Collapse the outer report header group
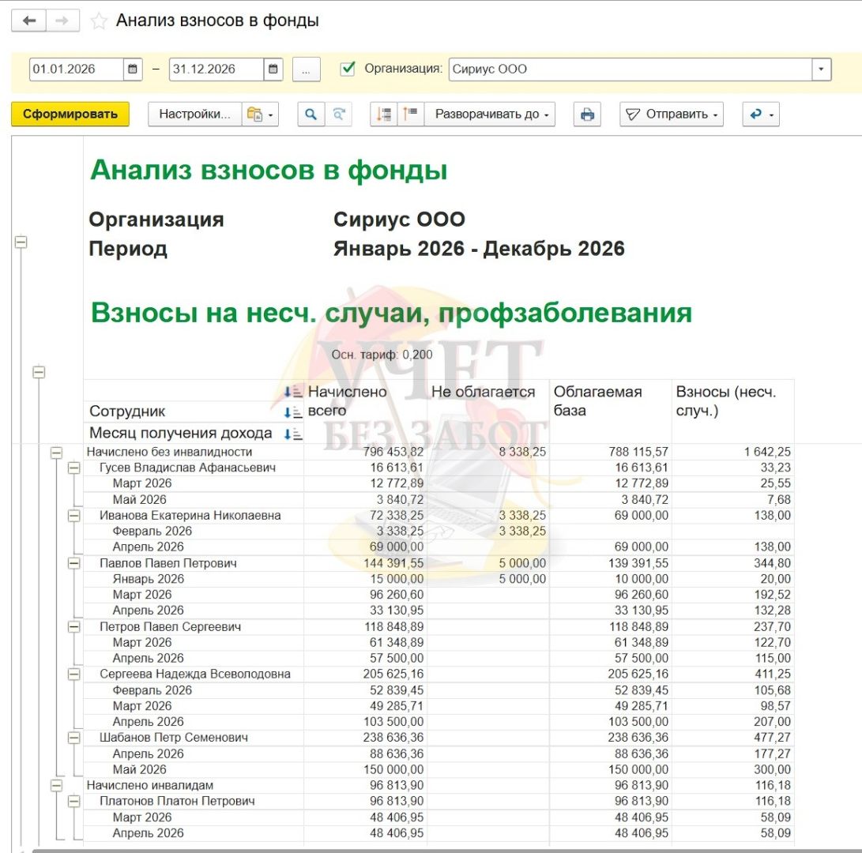 21,242
